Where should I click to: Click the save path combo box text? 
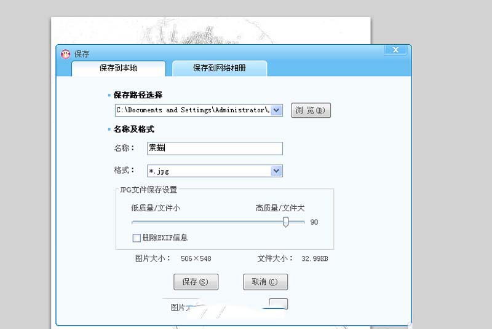(x=192, y=110)
